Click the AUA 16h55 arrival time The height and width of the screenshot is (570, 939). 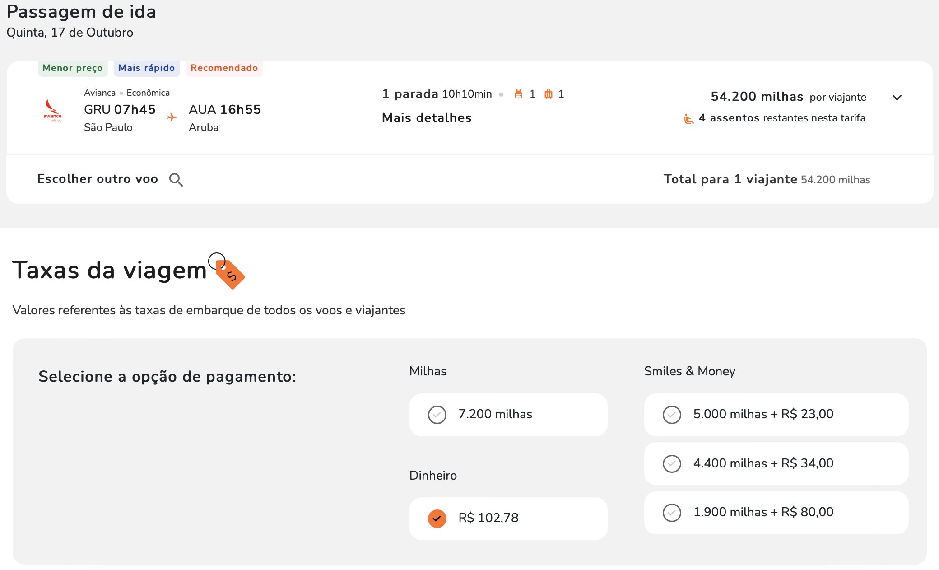[x=225, y=110]
